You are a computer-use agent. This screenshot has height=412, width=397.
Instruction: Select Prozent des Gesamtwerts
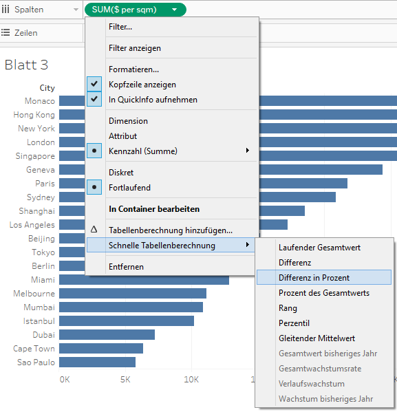pos(324,293)
